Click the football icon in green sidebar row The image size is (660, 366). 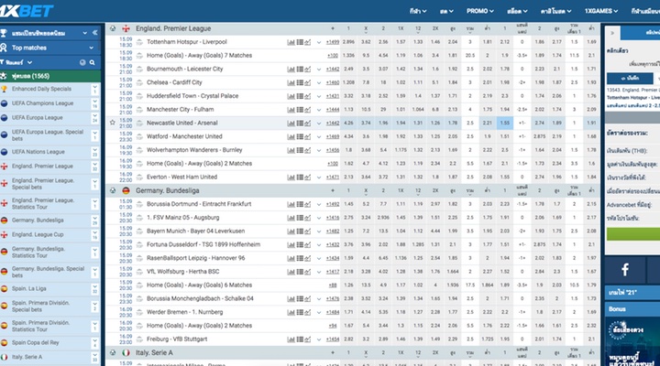pyautogui.click(x=4, y=76)
